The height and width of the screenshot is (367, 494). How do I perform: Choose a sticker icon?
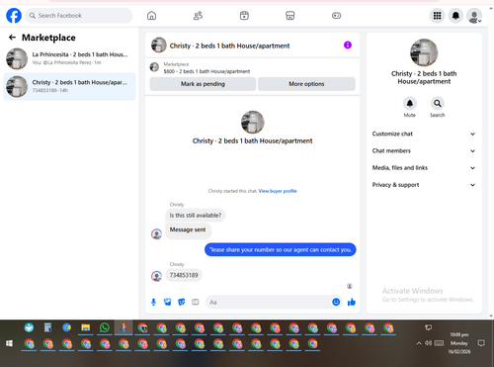(x=182, y=302)
